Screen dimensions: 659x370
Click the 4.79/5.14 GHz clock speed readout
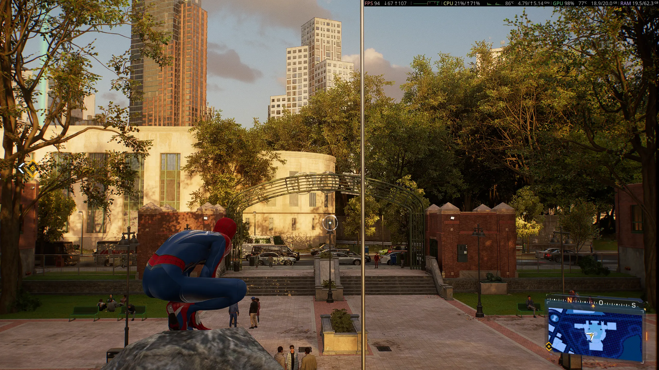[533, 4]
